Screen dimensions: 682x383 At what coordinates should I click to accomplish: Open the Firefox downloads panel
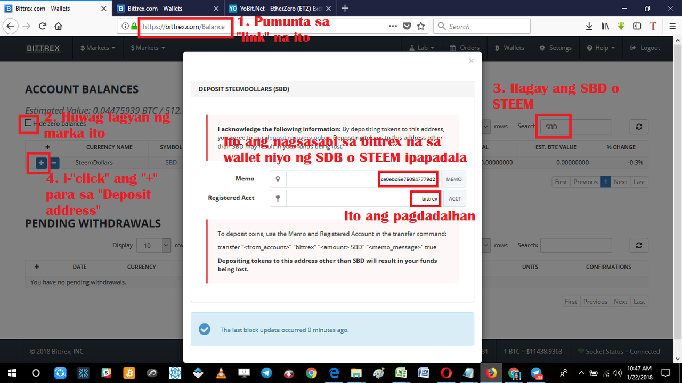(589, 26)
